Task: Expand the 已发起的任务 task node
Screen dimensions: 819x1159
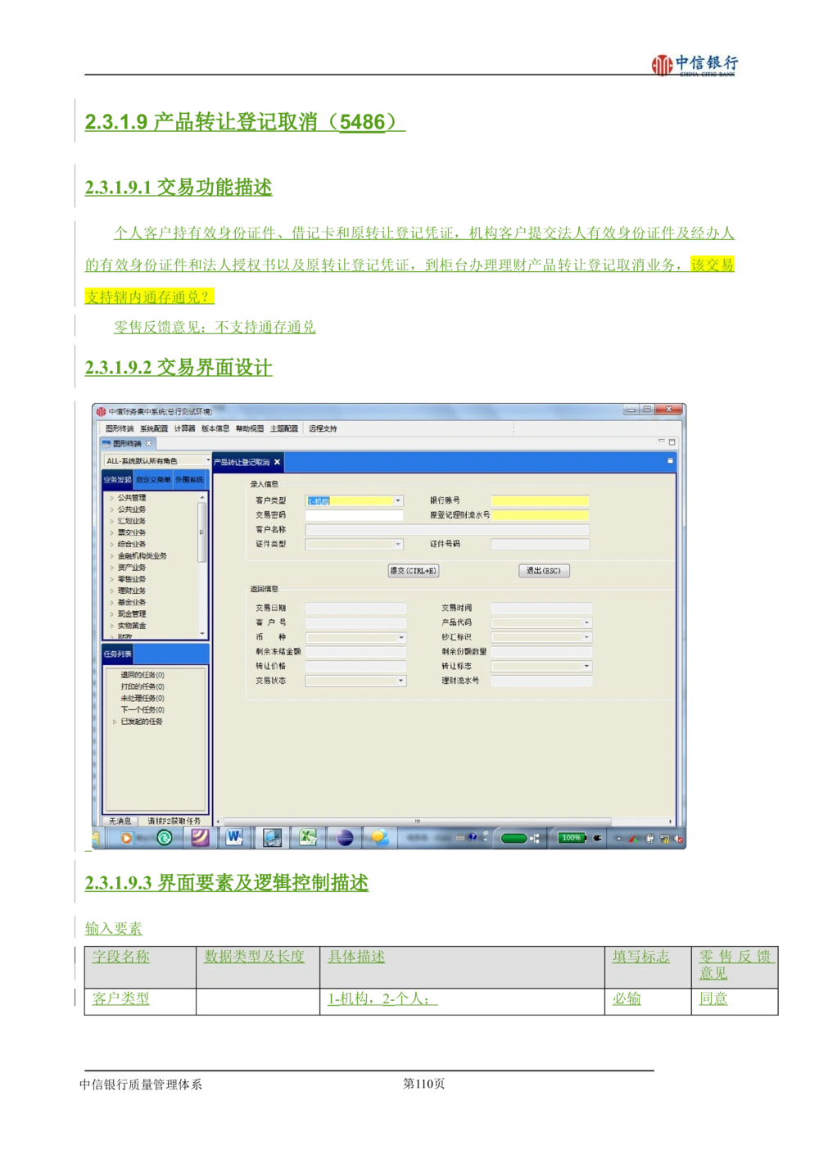Action: [x=115, y=722]
